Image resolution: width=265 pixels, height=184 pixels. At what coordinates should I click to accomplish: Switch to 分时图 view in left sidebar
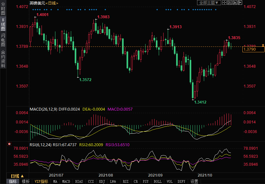click(x=3, y=9)
